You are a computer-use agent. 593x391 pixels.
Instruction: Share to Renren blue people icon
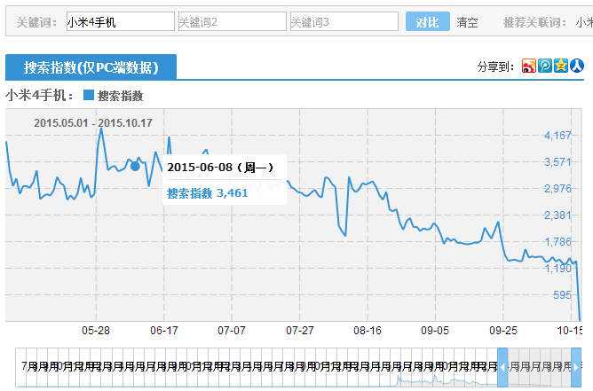point(577,66)
